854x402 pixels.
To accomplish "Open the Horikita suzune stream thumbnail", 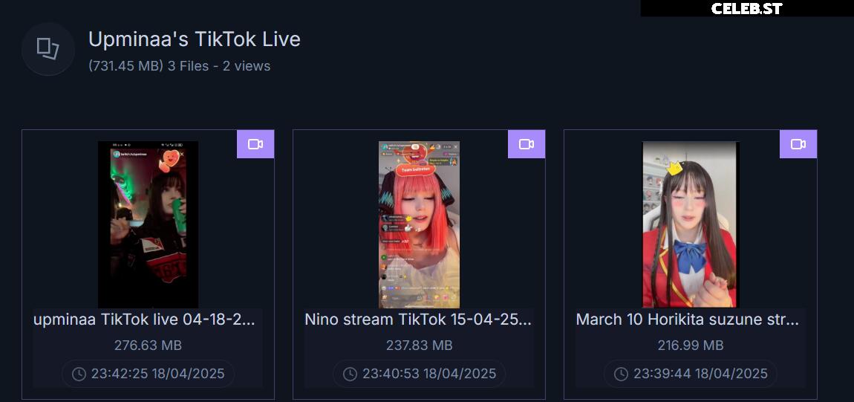I will coord(690,224).
